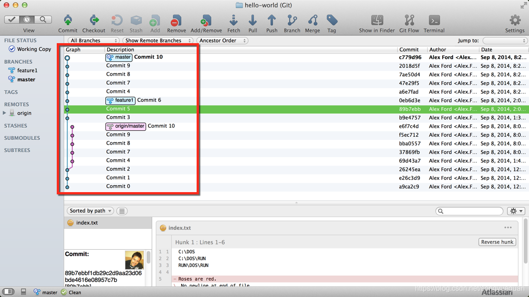Create a new branch via Branch icon
529x297 pixels.
click(292, 20)
